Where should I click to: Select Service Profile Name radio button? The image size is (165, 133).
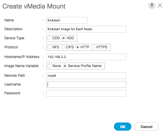[x=65, y=66]
